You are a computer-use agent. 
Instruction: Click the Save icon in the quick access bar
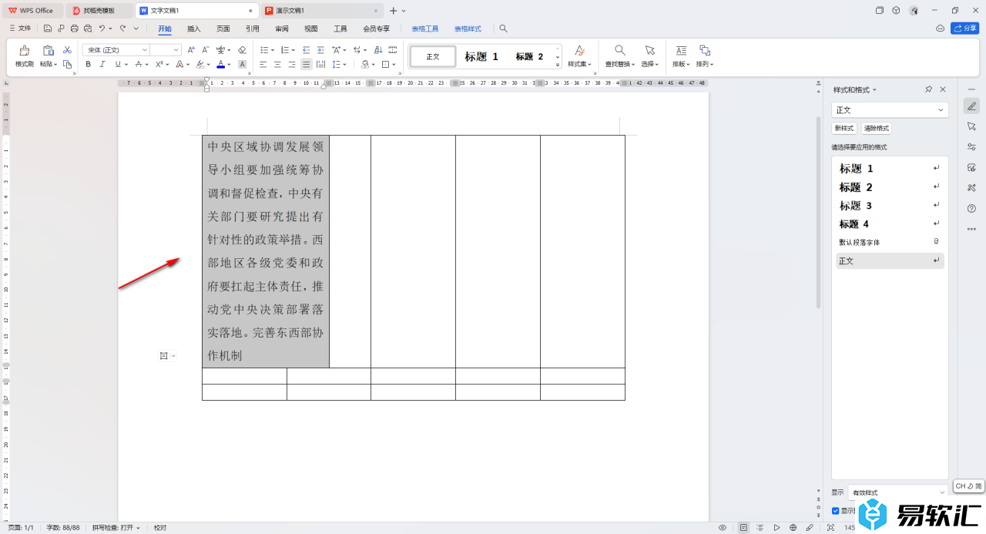pyautogui.click(x=48, y=29)
